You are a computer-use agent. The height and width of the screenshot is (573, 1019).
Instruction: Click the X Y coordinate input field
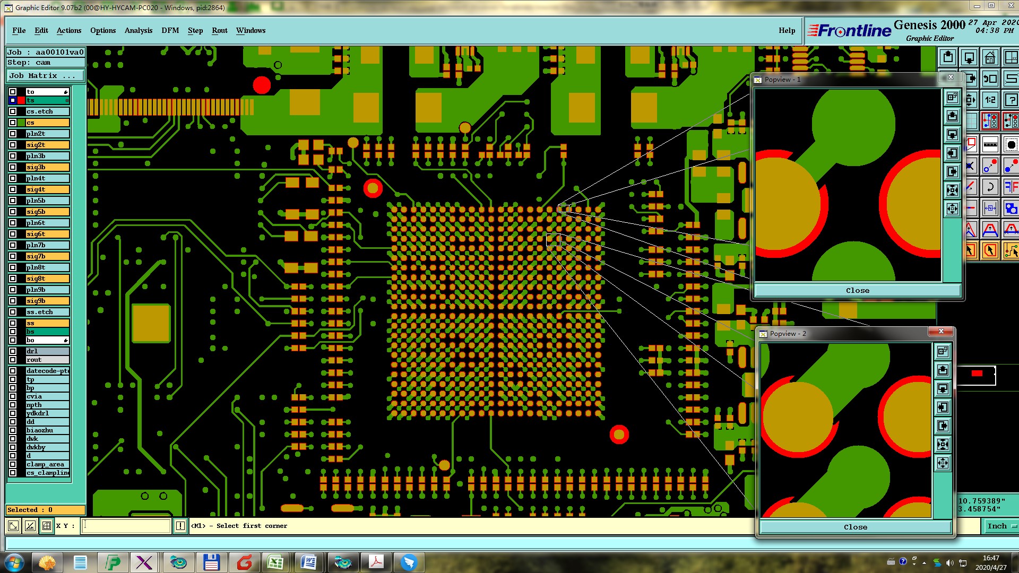click(x=126, y=526)
